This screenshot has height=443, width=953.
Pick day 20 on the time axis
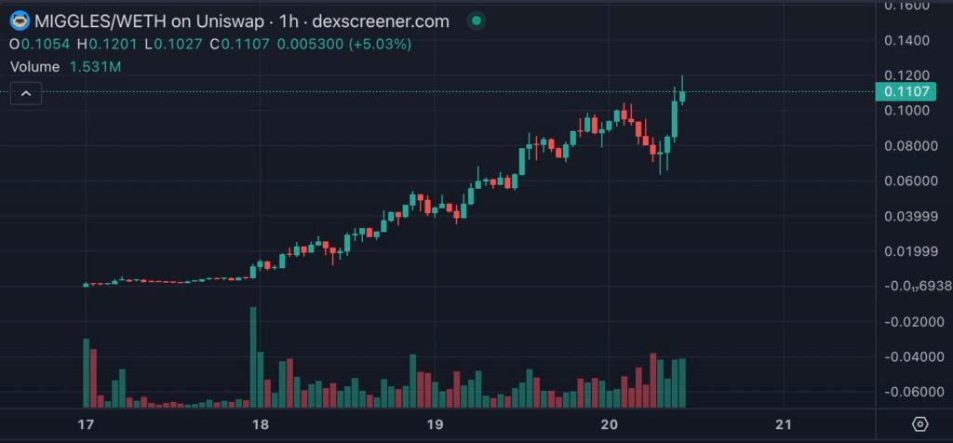pos(609,424)
